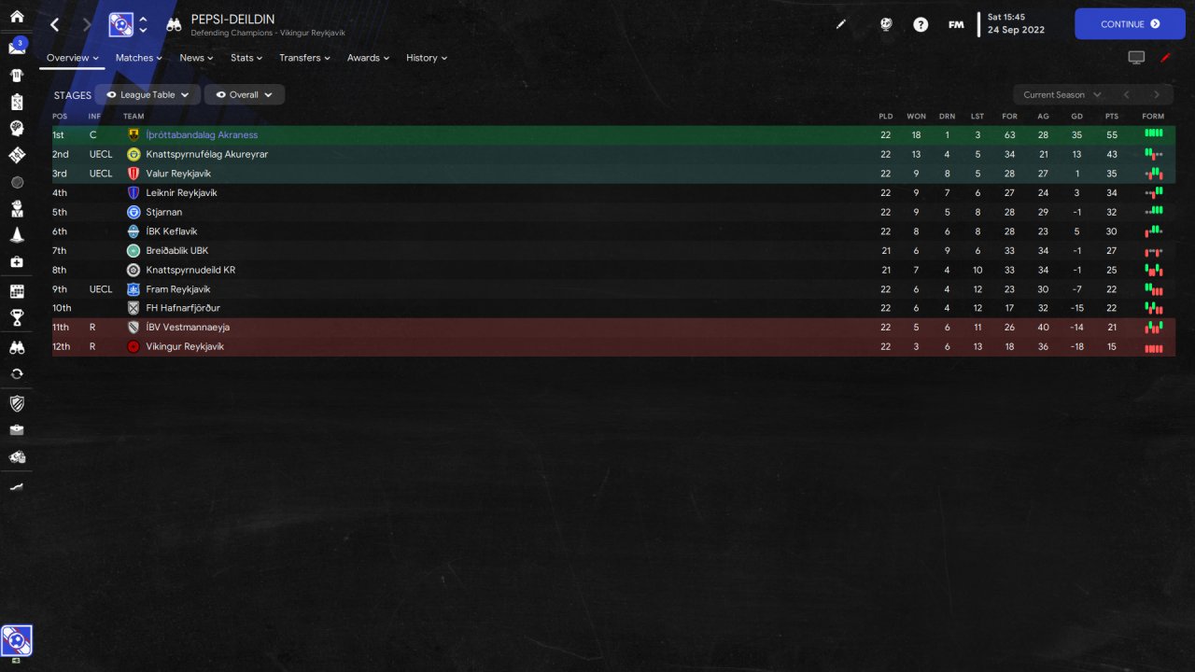
Task: Open the Transfers menu dropdown
Action: tap(304, 58)
